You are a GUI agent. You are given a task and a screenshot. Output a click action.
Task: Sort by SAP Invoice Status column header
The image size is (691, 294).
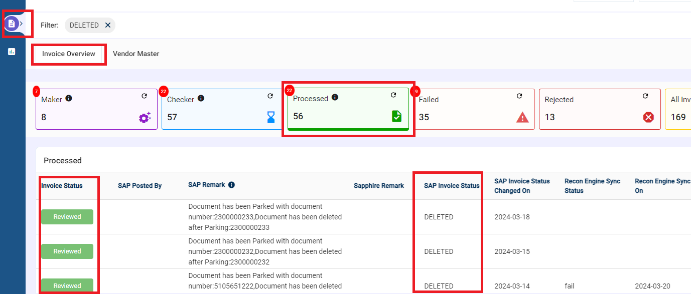[452, 185]
